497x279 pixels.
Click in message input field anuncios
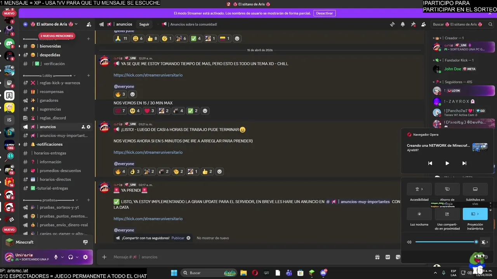(241, 257)
